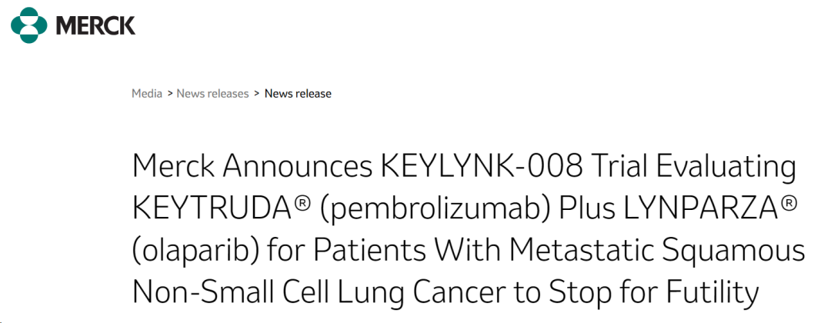Image resolution: width=831 pixels, height=323 pixels.
Task: Click the chevron separator before News release
Action: (x=256, y=94)
